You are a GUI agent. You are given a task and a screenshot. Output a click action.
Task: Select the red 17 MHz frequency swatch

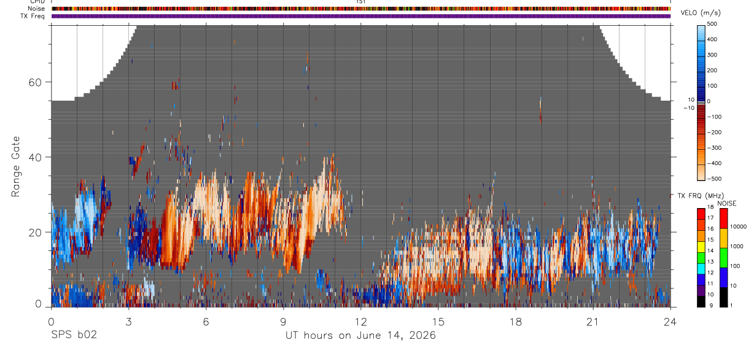click(x=701, y=218)
